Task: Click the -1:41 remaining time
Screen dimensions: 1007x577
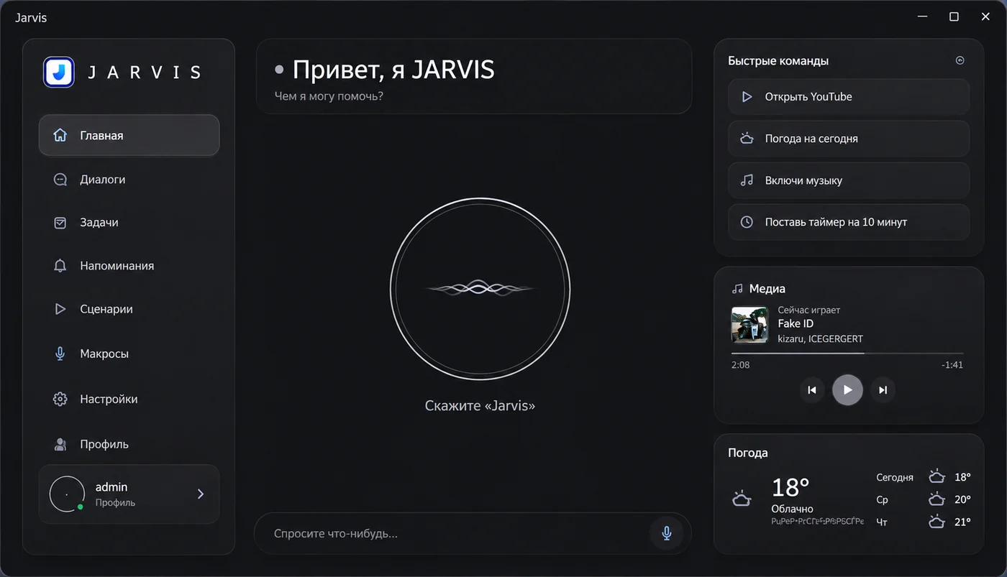Action: click(952, 365)
